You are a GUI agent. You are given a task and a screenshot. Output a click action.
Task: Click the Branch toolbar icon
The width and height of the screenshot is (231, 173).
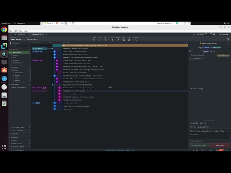[118, 40]
